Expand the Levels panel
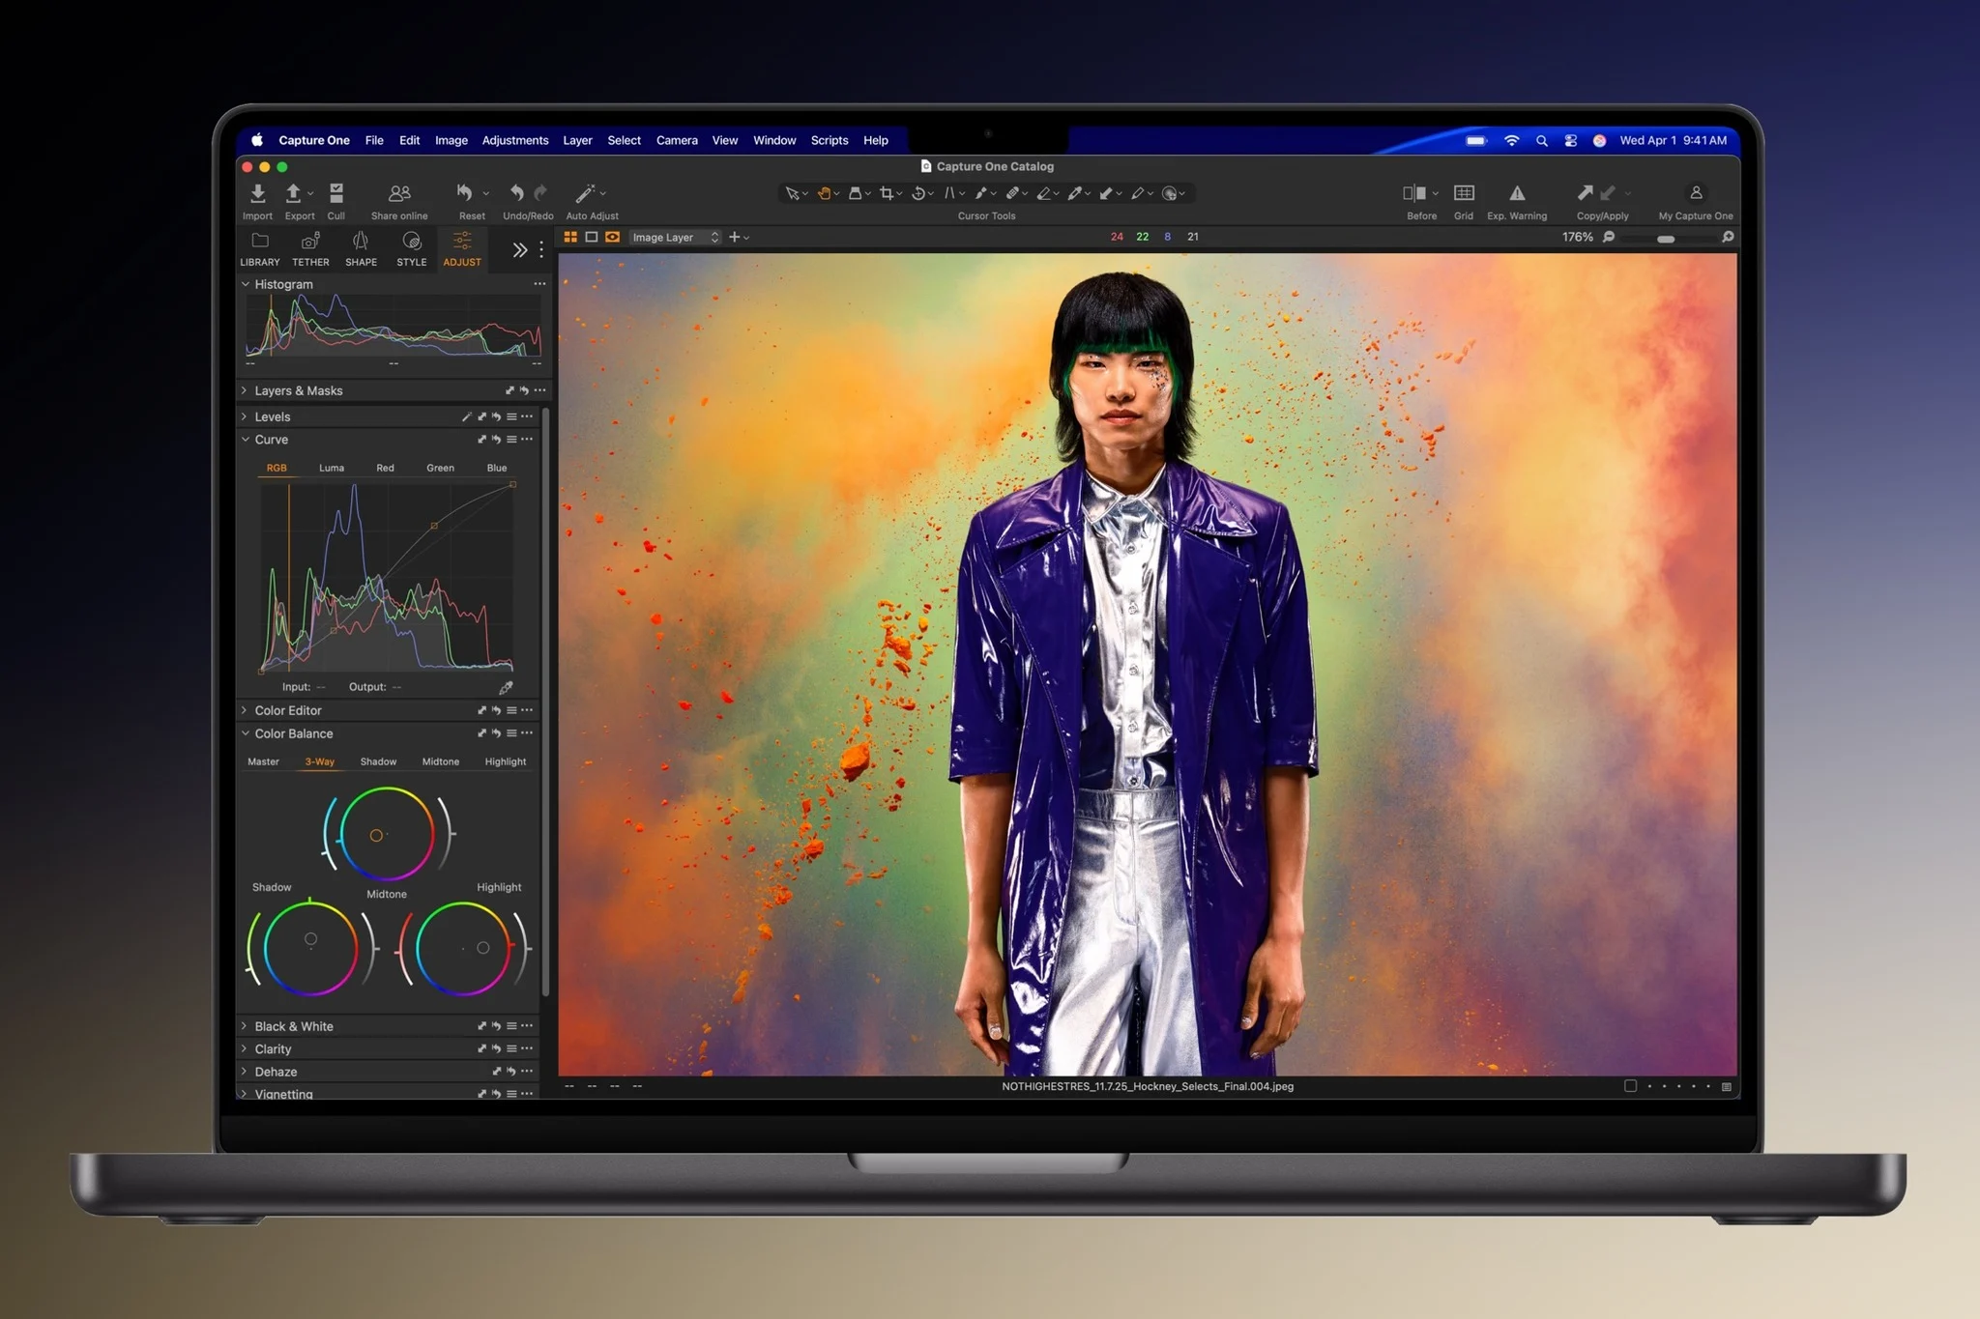 pos(245,416)
